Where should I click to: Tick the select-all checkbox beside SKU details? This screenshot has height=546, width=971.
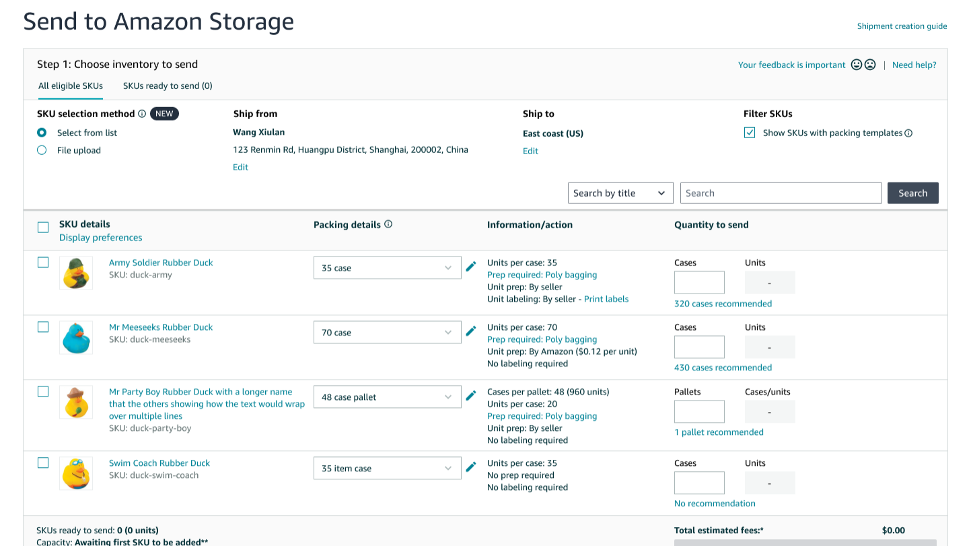(43, 228)
